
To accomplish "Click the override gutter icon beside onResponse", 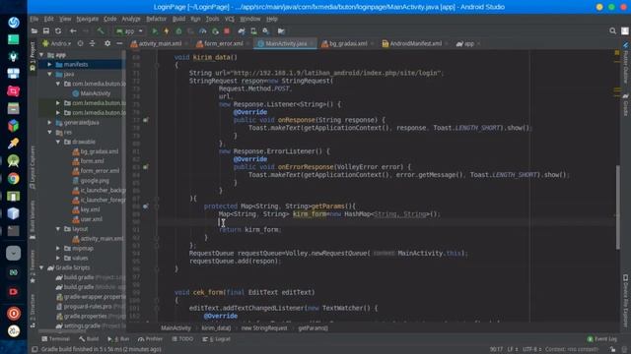I will coord(146,120).
